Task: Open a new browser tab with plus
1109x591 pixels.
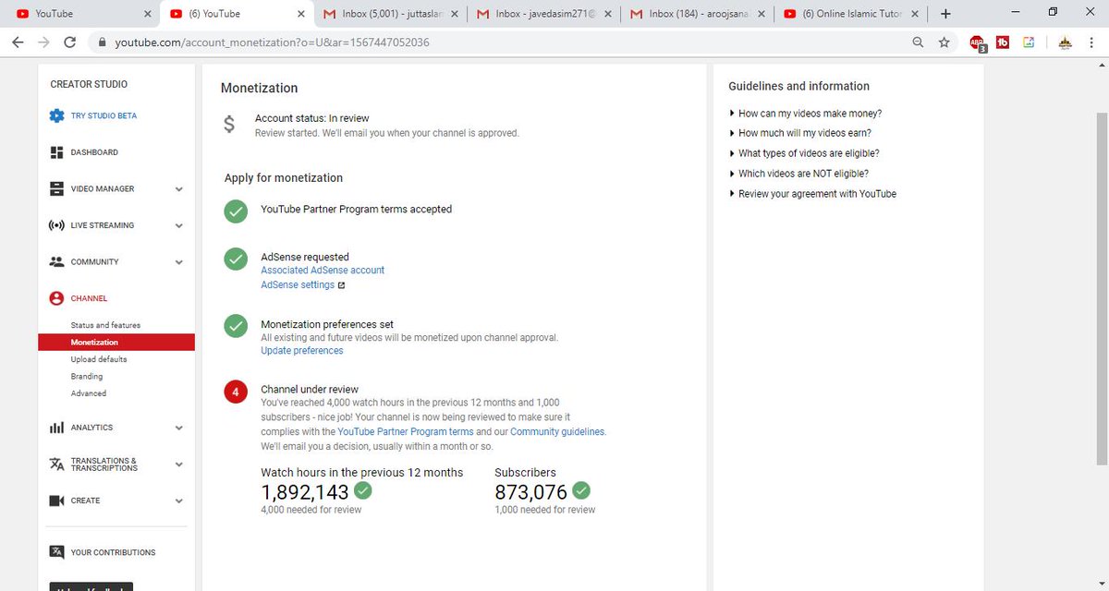Action: pos(945,14)
